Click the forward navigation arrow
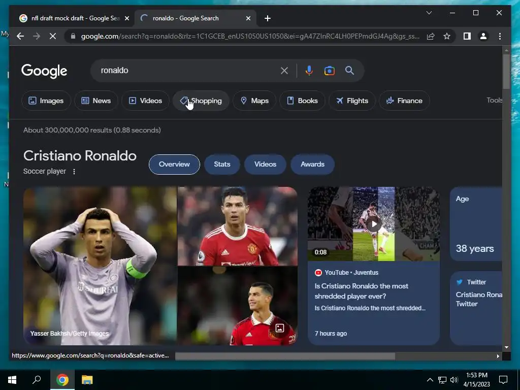 tap(37, 36)
